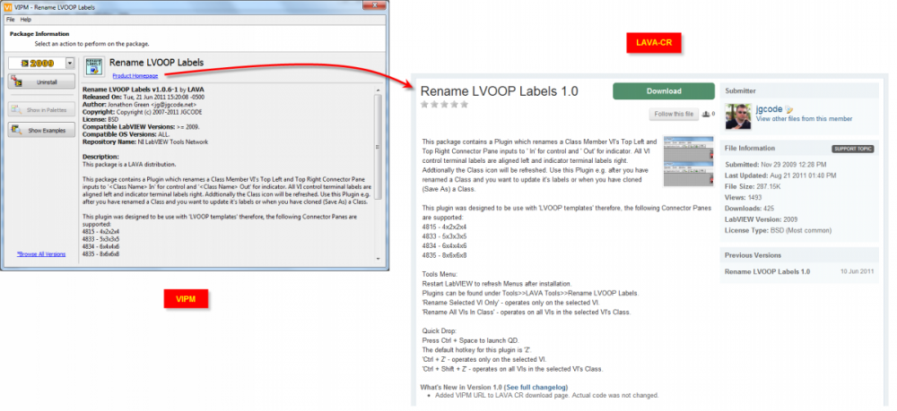Click the scrollbar up arrow in VIPM
This screenshot has height=411, width=897.
(378, 89)
